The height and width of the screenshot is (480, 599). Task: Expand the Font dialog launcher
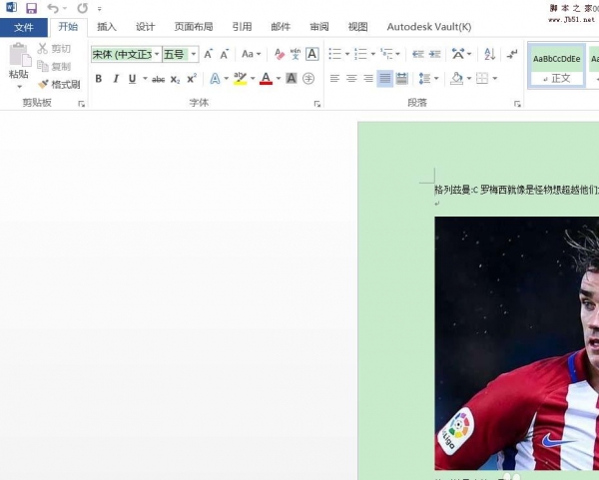click(317, 104)
